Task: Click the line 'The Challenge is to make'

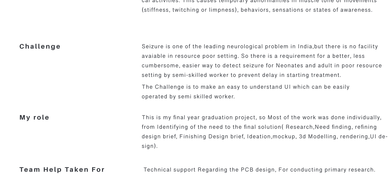Action: (245, 87)
